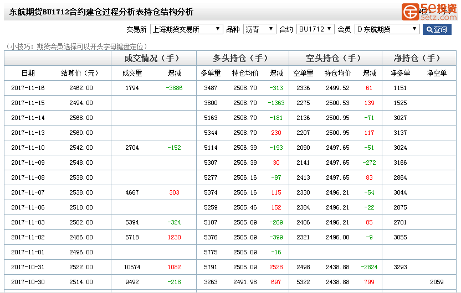The width and height of the screenshot is (461, 293).
Task: Click the 多单量 column header
Action: pyautogui.click(x=211, y=74)
